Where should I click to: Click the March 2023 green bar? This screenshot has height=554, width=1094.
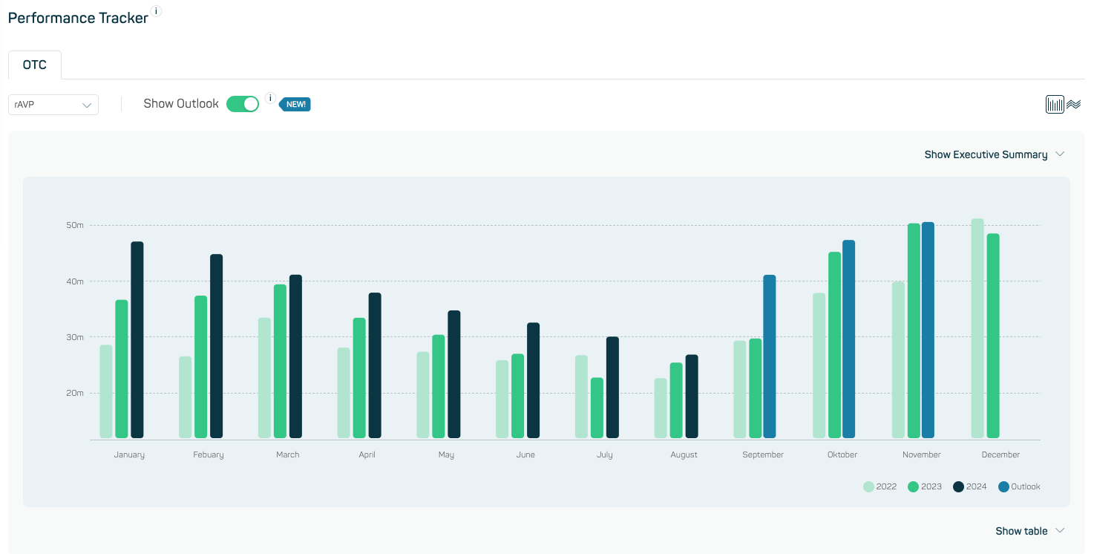coord(280,361)
